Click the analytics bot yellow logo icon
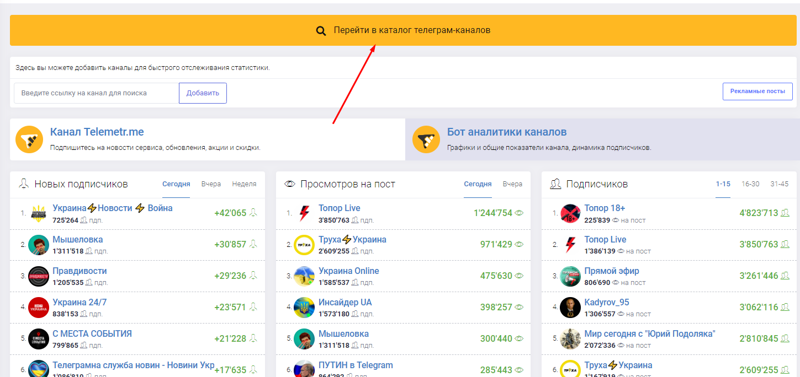The width and height of the screenshot is (800, 377). pyautogui.click(x=426, y=139)
